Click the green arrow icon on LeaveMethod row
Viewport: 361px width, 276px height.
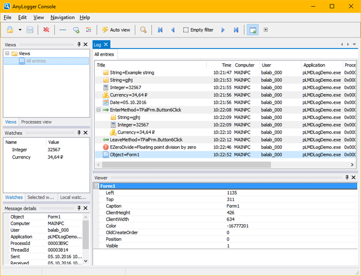[x=106, y=139]
